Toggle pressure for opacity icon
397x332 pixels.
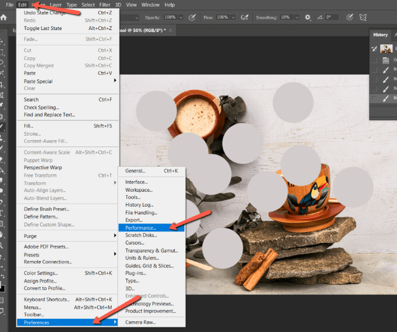pyautogui.click(x=192, y=18)
